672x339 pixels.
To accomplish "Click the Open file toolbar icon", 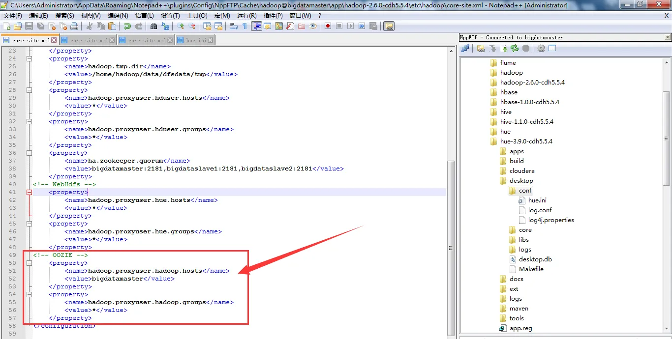I will pos(18,26).
